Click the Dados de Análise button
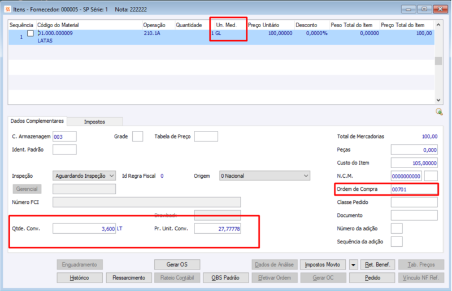Screen dimensions: 452x291 pyautogui.click(x=275, y=265)
